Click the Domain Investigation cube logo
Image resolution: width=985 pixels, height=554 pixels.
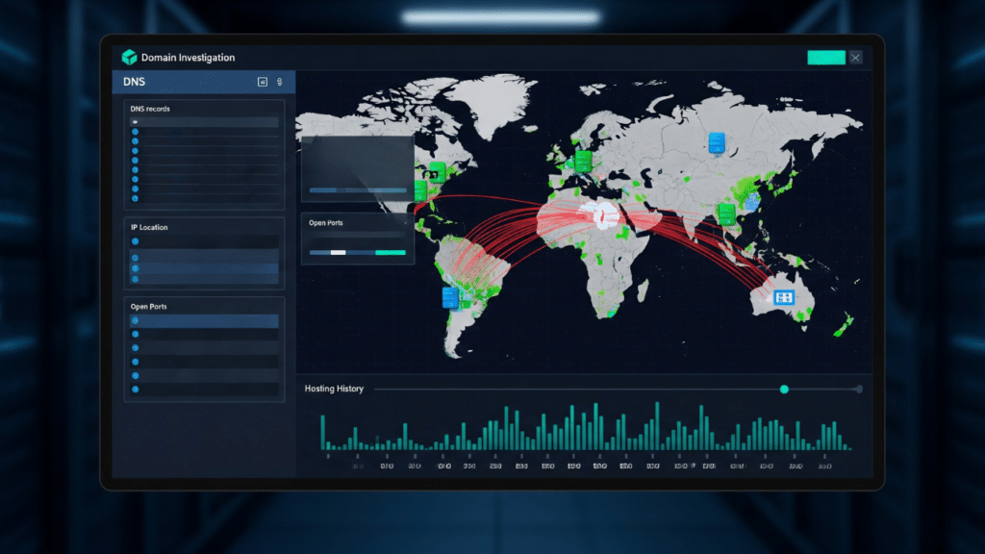click(130, 58)
